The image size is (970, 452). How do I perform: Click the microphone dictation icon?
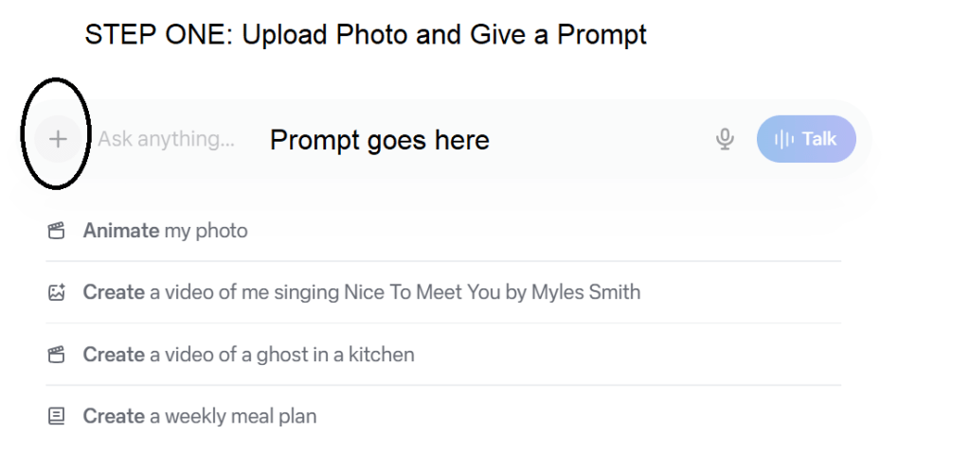725,139
